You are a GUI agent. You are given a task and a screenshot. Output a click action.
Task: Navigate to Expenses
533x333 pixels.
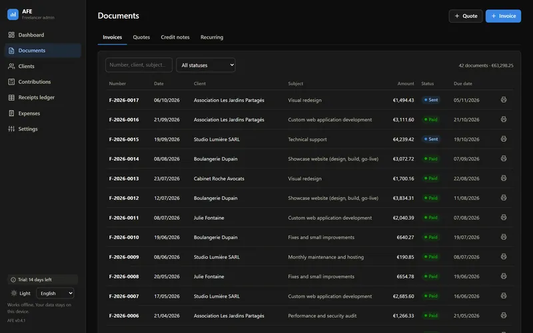pos(43,113)
